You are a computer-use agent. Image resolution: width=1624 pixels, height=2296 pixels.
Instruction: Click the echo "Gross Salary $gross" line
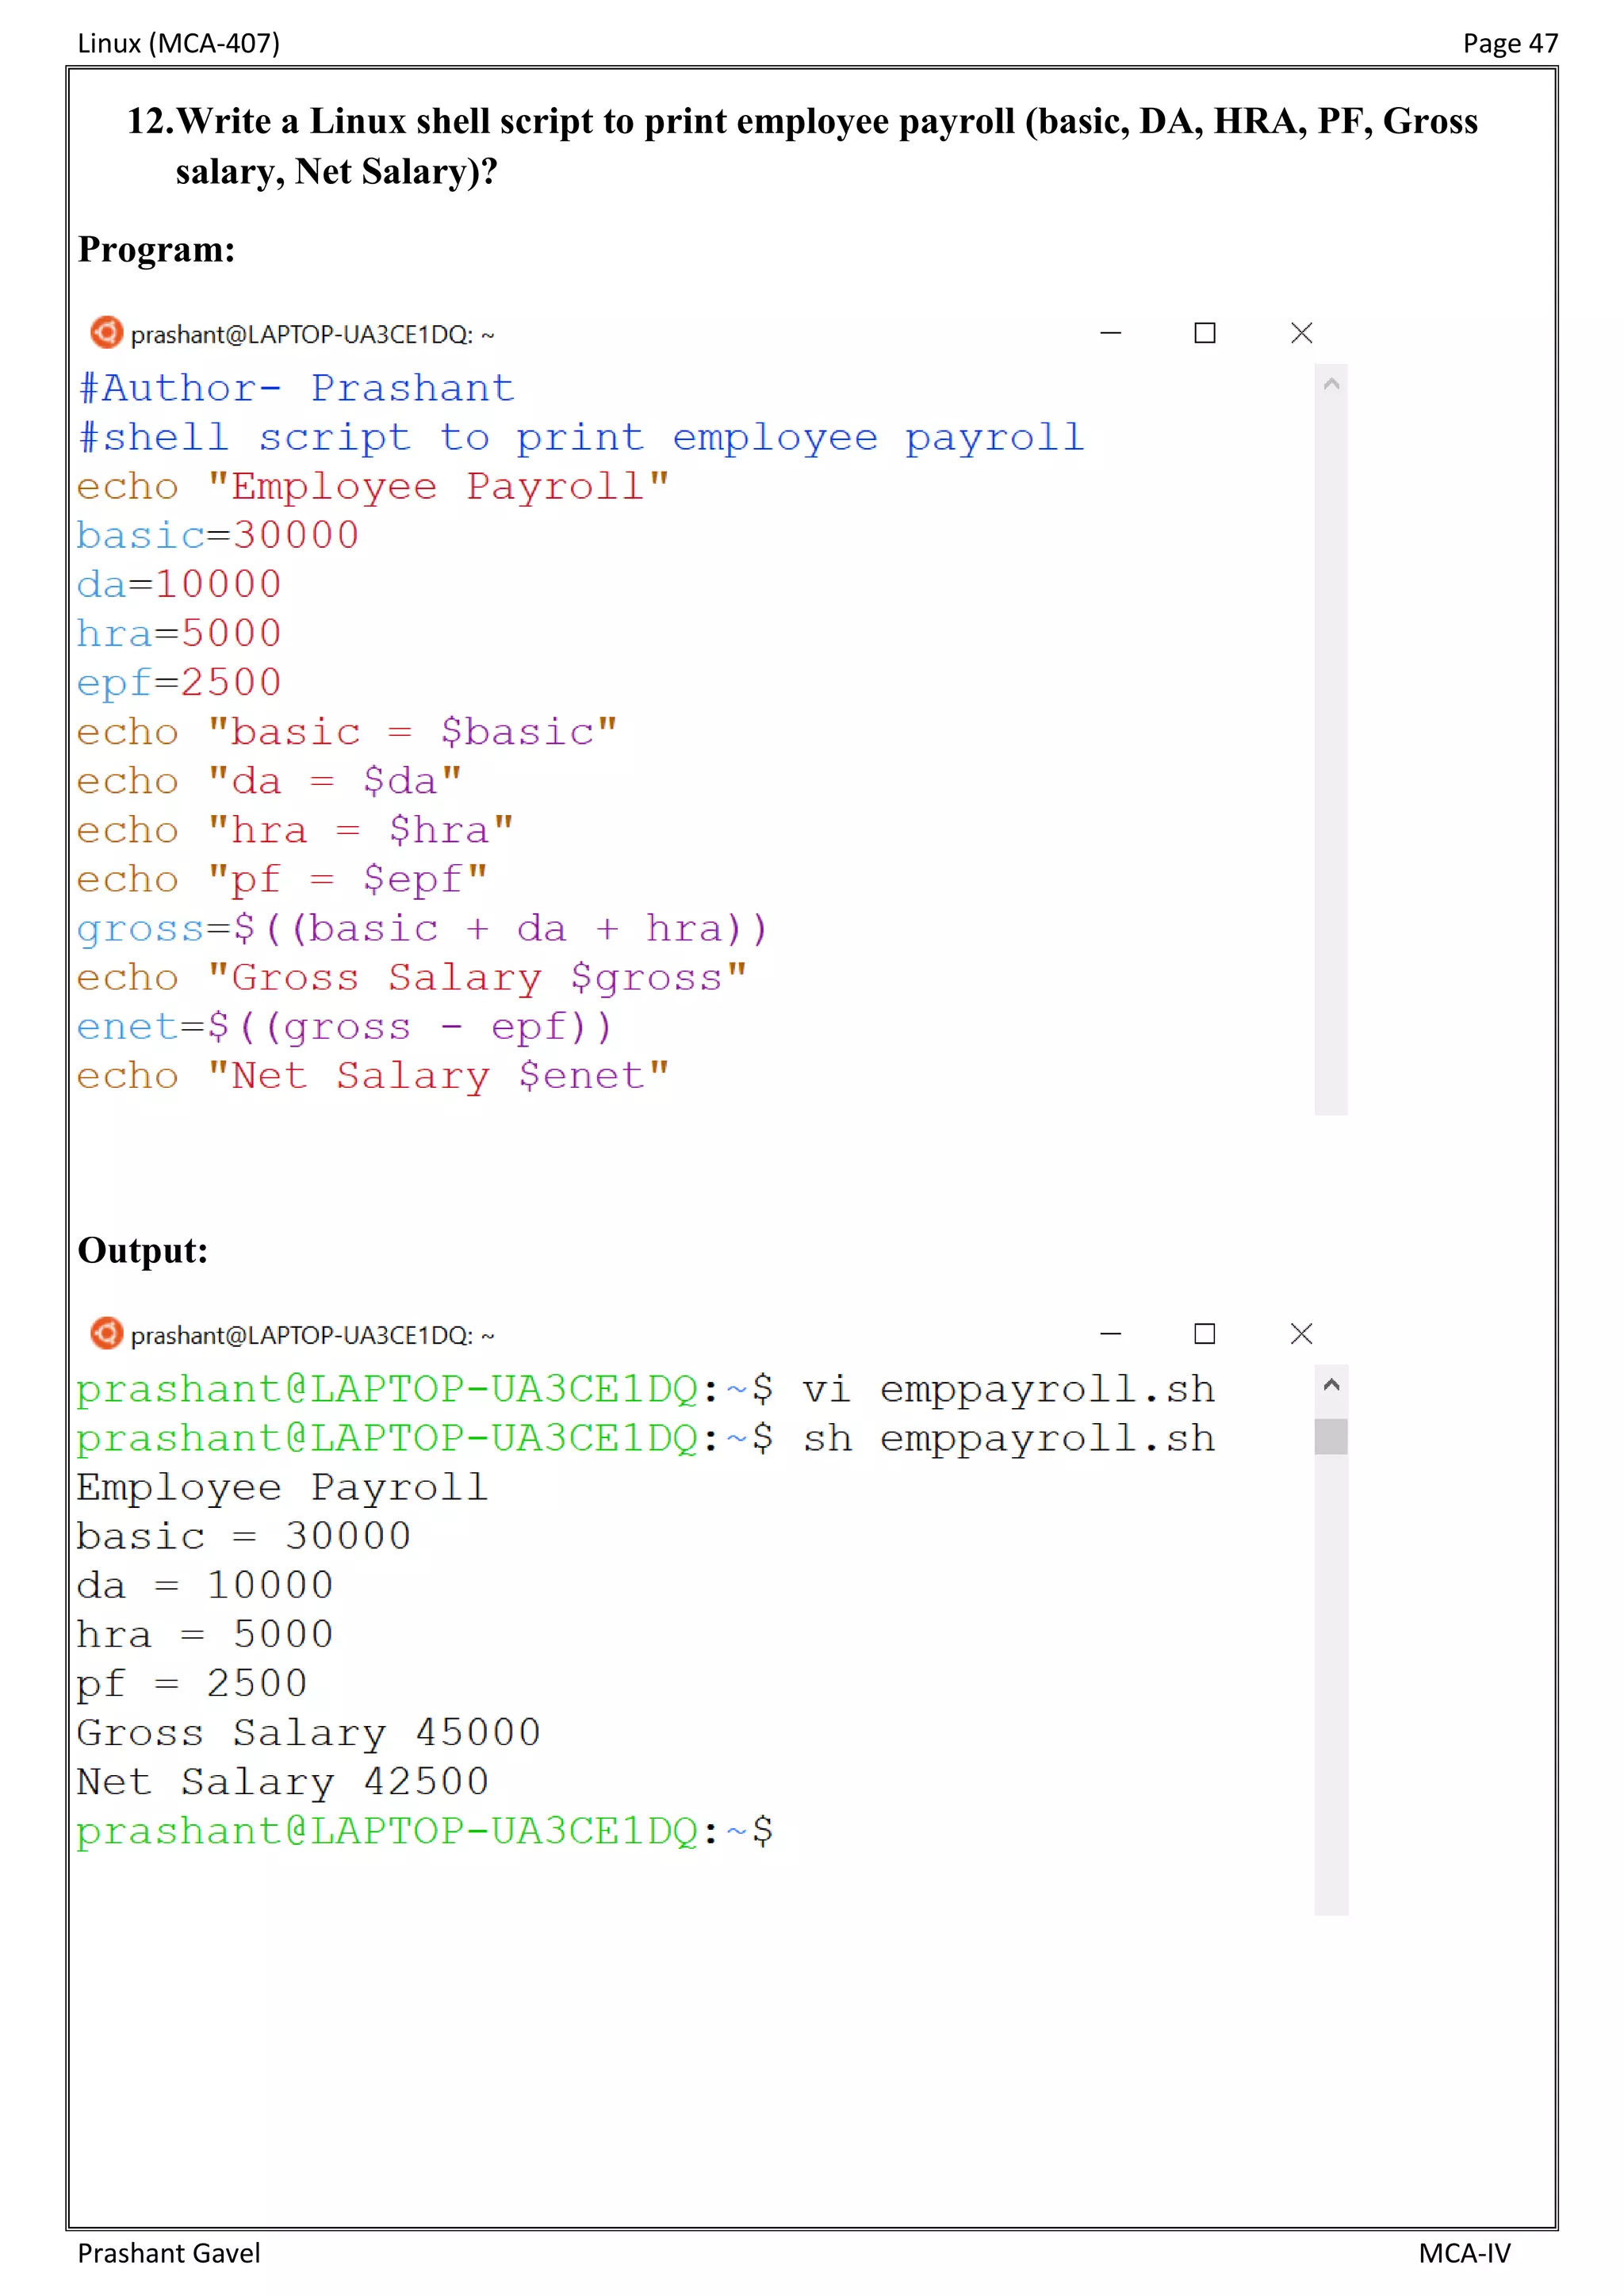coord(412,979)
